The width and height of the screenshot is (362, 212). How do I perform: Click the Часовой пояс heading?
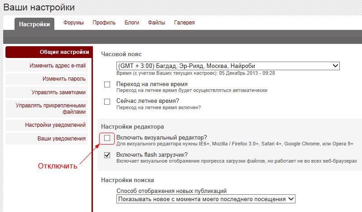pos(121,54)
